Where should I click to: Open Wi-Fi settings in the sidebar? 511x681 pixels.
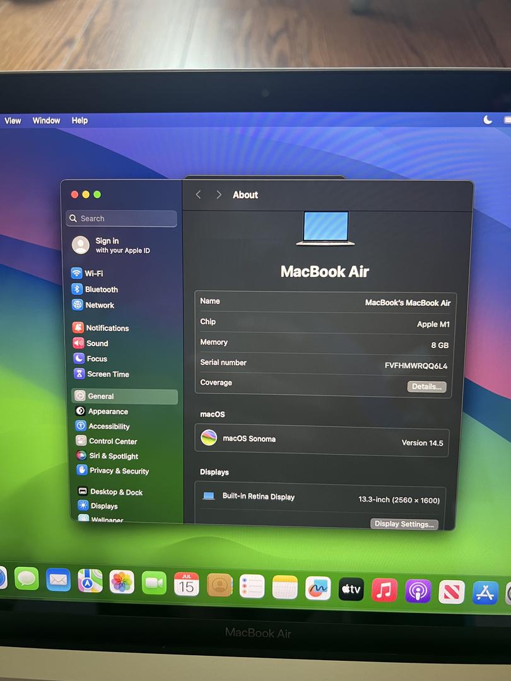click(87, 273)
